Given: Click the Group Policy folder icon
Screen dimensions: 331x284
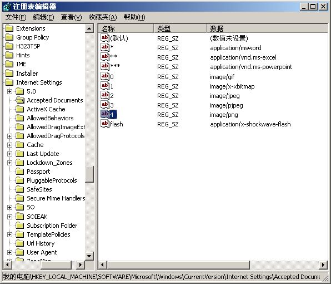Looking at the screenshot, I should (x=9, y=37).
